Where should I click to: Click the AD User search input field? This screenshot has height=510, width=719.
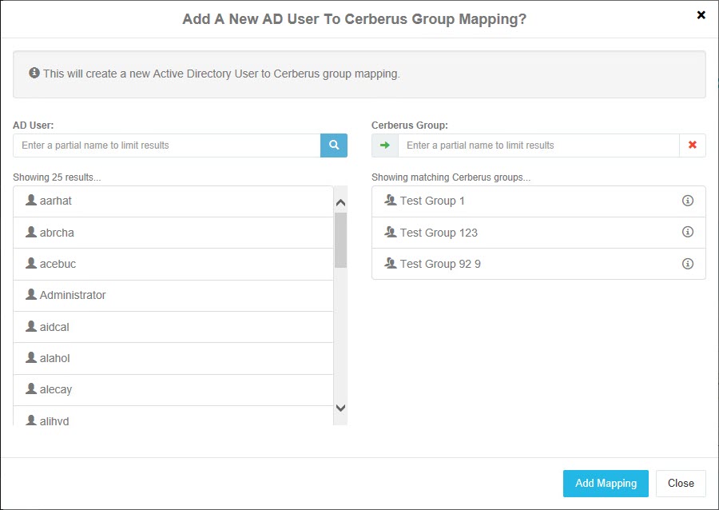167,145
